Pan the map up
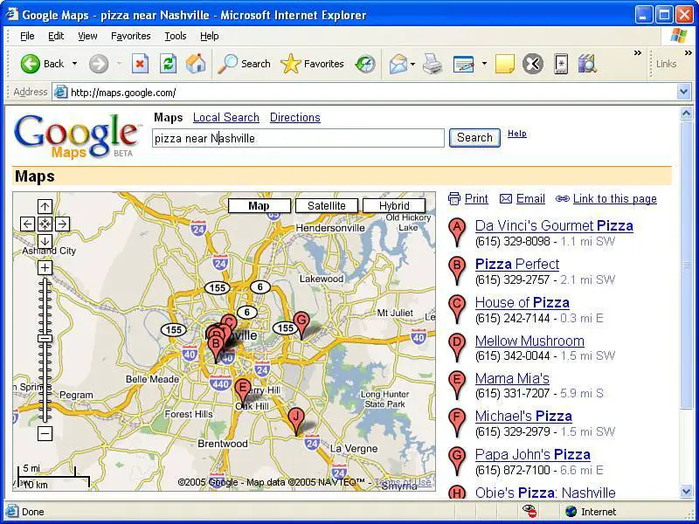The height and width of the screenshot is (524, 699). pyautogui.click(x=45, y=206)
